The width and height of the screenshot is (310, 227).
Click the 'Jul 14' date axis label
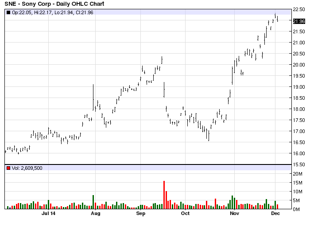click(48, 213)
